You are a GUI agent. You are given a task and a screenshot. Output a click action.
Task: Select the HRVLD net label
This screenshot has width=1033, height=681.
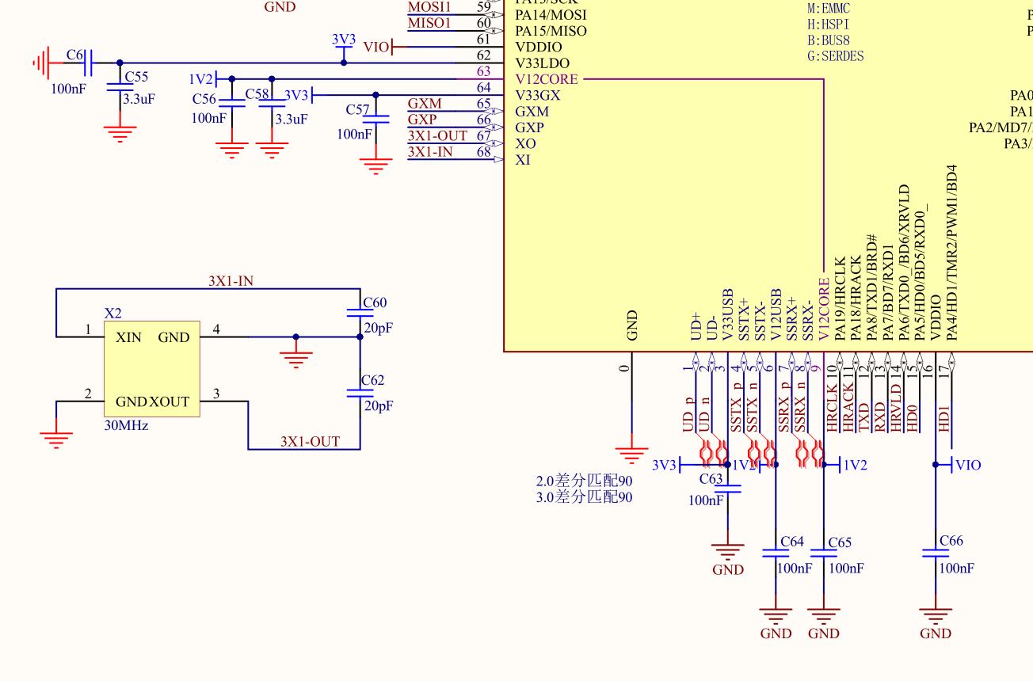(896, 408)
